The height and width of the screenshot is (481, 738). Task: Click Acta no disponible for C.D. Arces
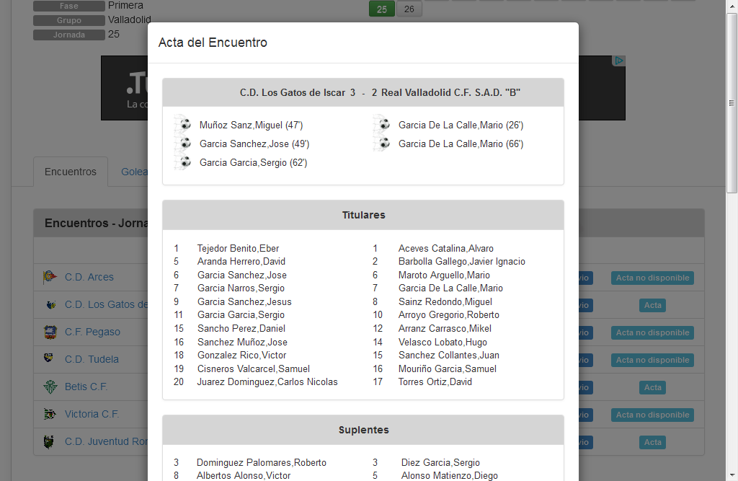point(652,278)
